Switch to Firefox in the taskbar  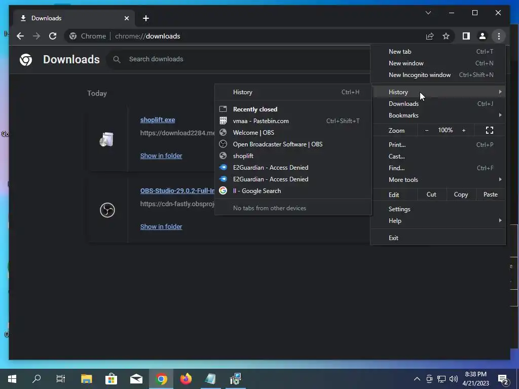click(186, 379)
